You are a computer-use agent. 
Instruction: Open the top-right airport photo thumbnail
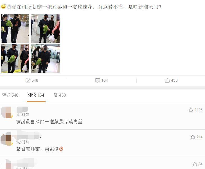(x=45, y=28)
